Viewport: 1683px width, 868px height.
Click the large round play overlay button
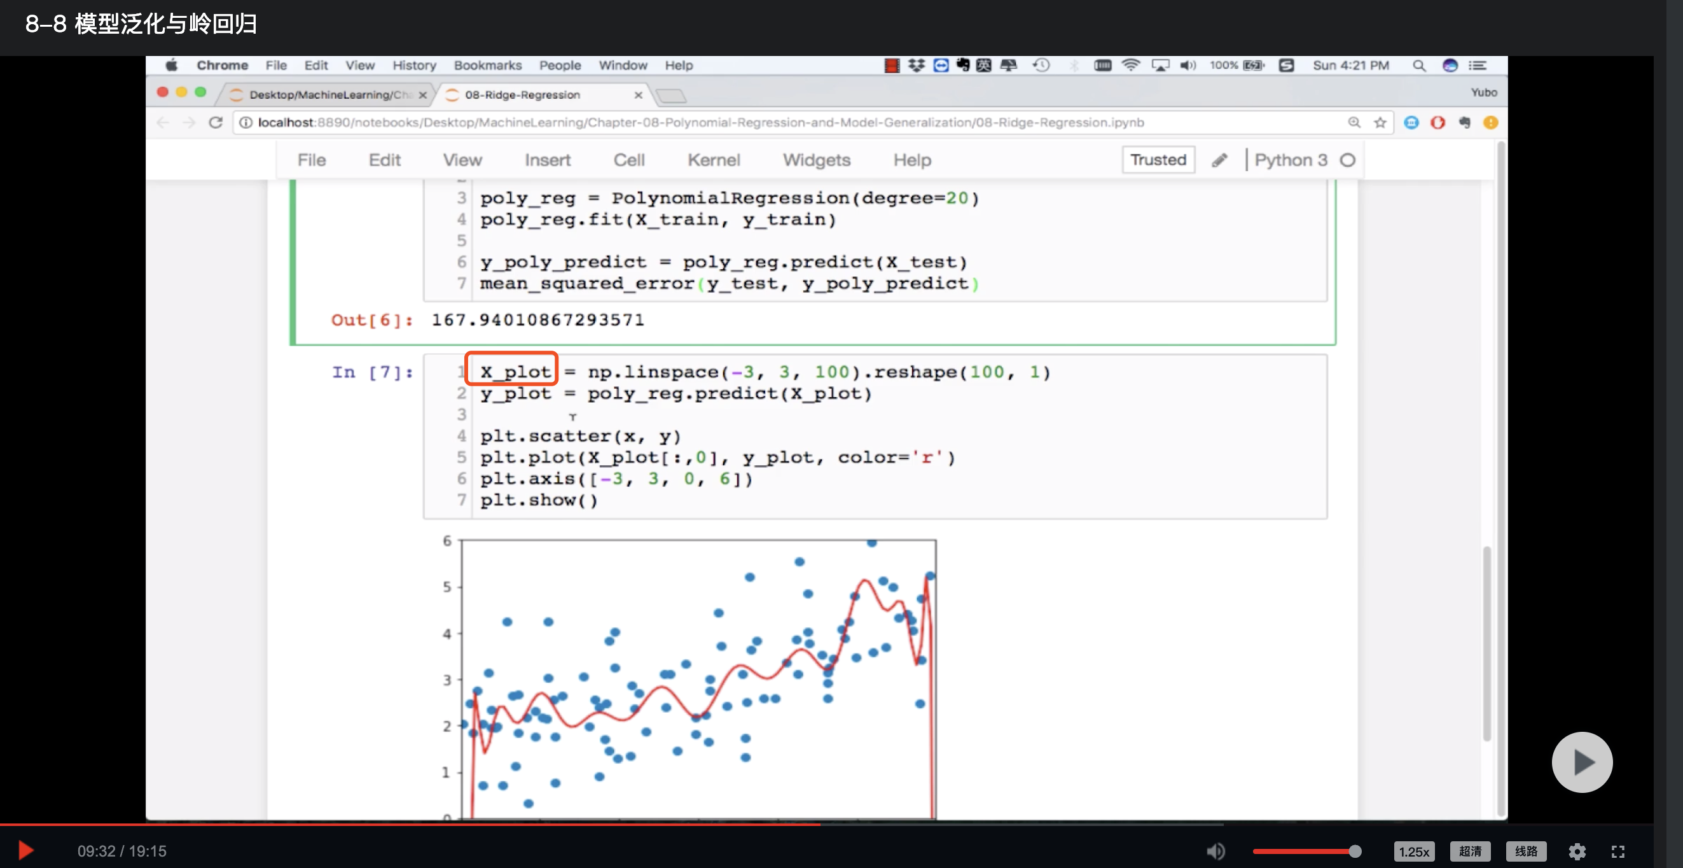pos(1582,762)
